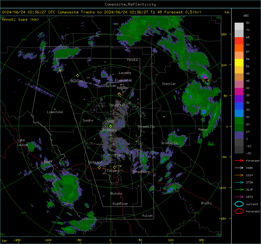Click the HighRiver city label
The width and height of the screenshot is (261, 244).
pyautogui.click(x=120, y=204)
